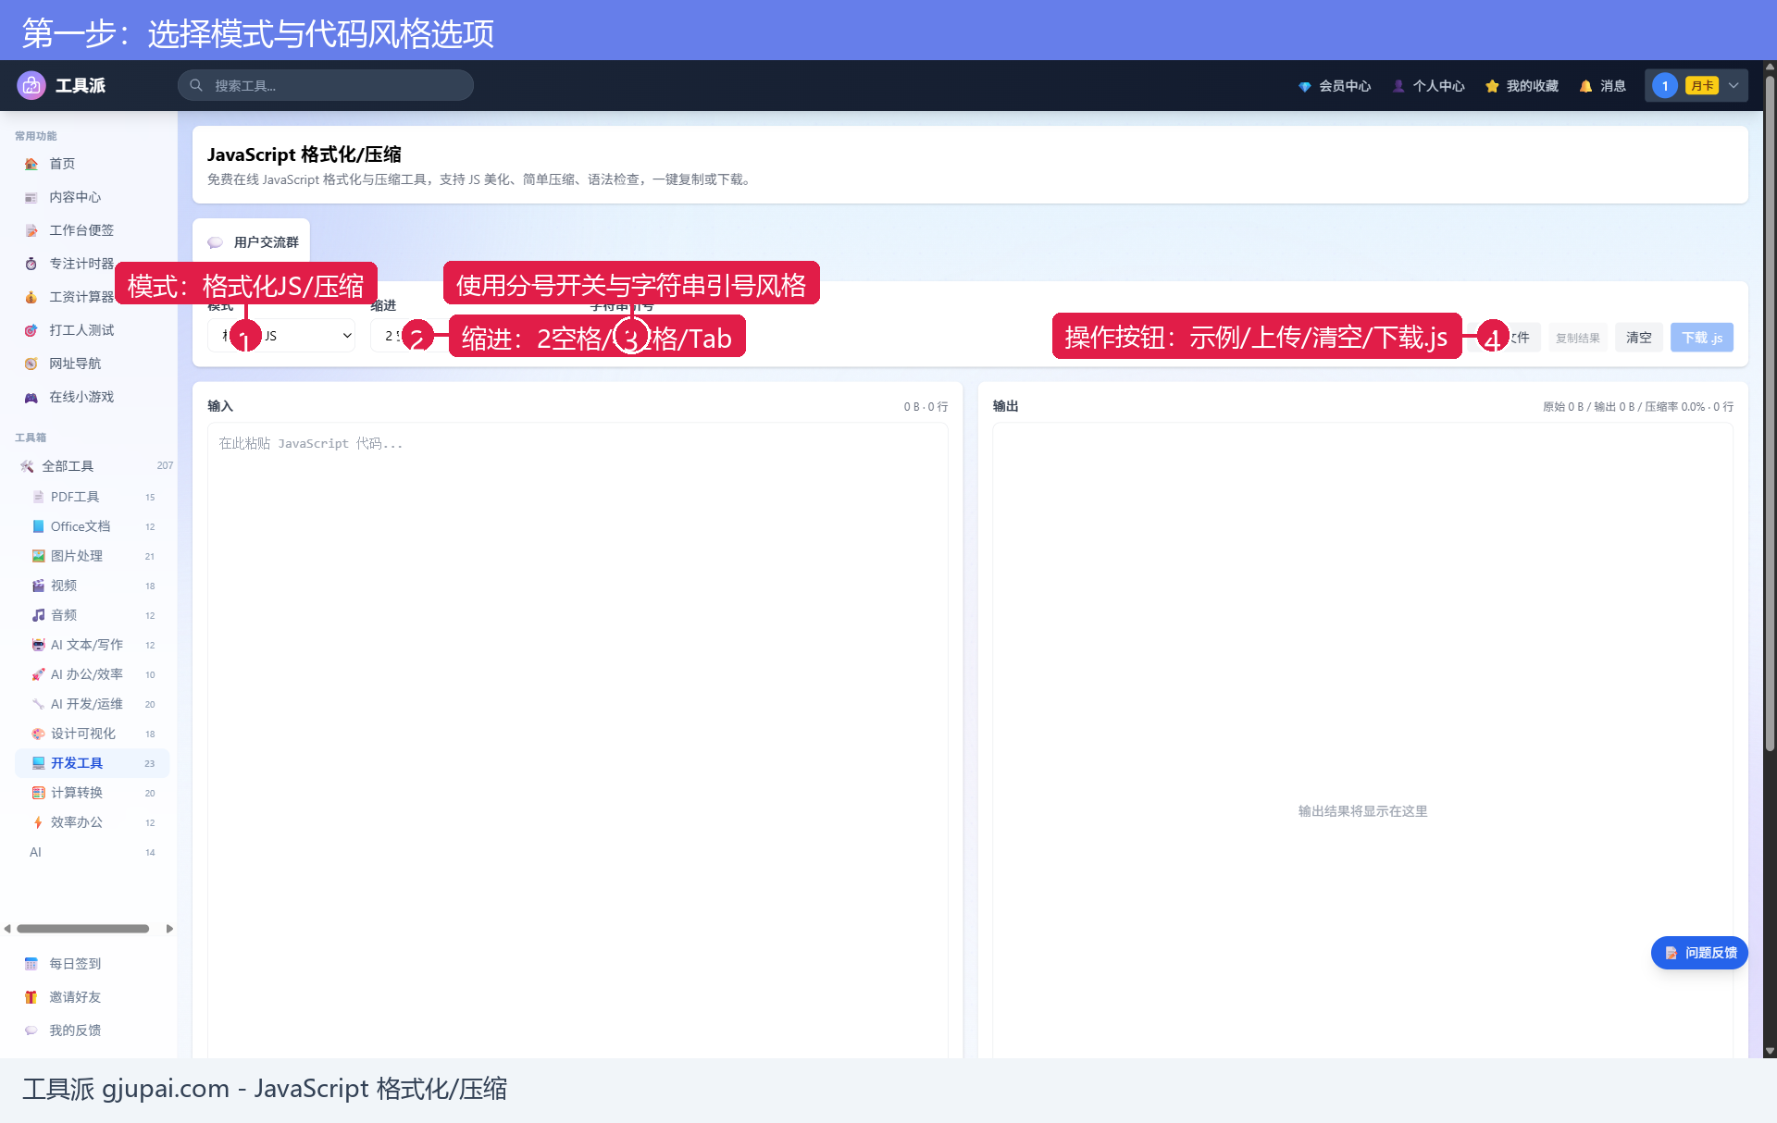Click the page scrollbar down arrow
Image resolution: width=1777 pixels, height=1123 pixels.
point(1770,1051)
